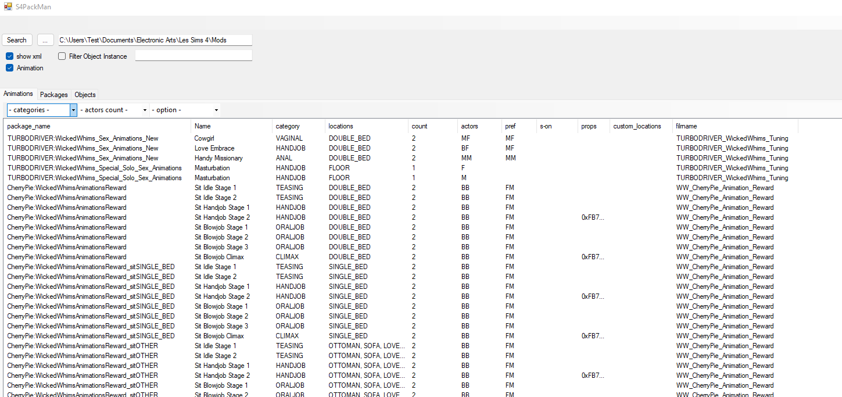
Task: Click the first '0xFB7...' props cell
Action: pyautogui.click(x=593, y=217)
